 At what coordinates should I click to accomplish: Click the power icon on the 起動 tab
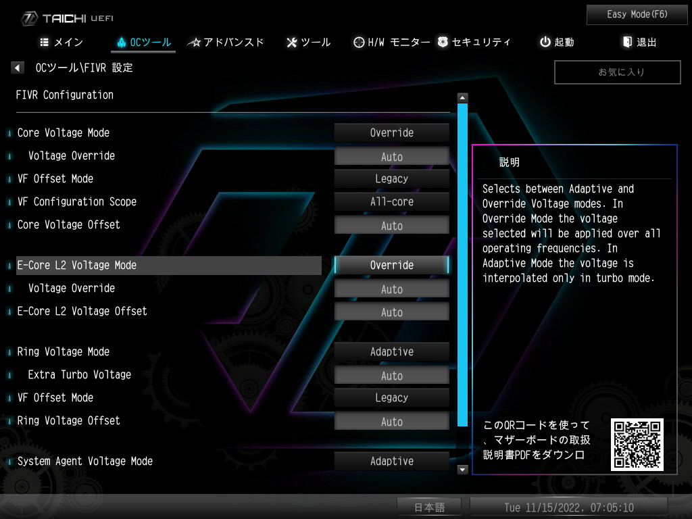[545, 42]
